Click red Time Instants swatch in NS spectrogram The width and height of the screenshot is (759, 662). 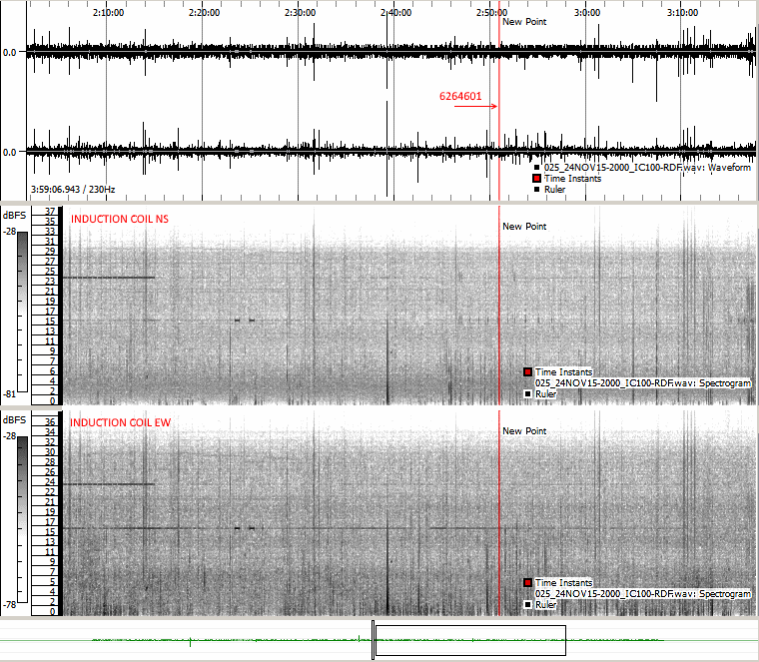[528, 372]
